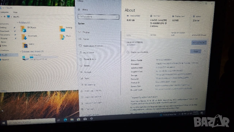Image resolution: width=234 pixels, height=132 pixels.
Task: Open Microsoft Store from the taskbar
Action: tap(79, 119)
